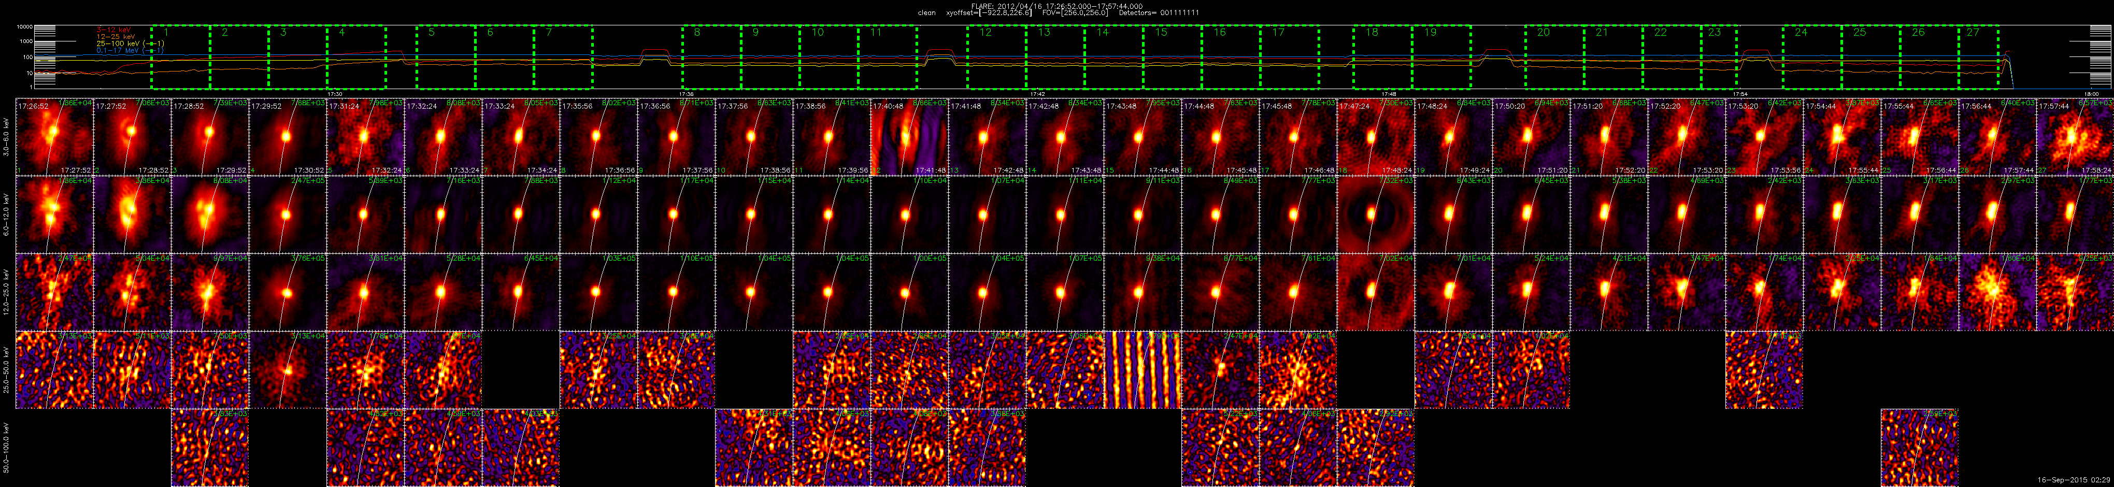Open the 3-6 keV image at 17:57:44
Viewport: 2114px width, 487px height.
(x=2075, y=137)
